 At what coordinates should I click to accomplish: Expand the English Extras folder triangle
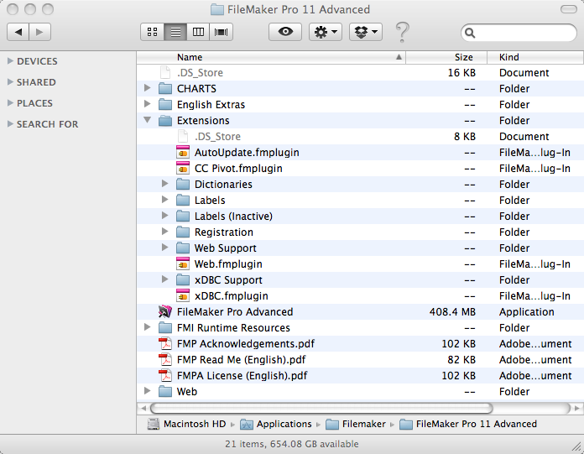(x=148, y=104)
